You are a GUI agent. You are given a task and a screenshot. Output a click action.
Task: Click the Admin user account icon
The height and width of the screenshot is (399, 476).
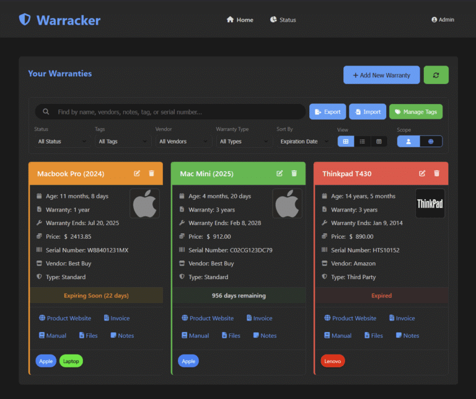434,20
